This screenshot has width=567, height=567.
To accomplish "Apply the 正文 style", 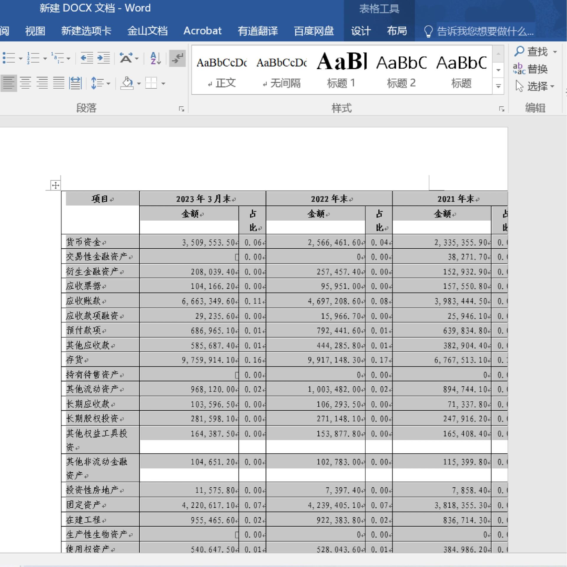I will point(222,70).
